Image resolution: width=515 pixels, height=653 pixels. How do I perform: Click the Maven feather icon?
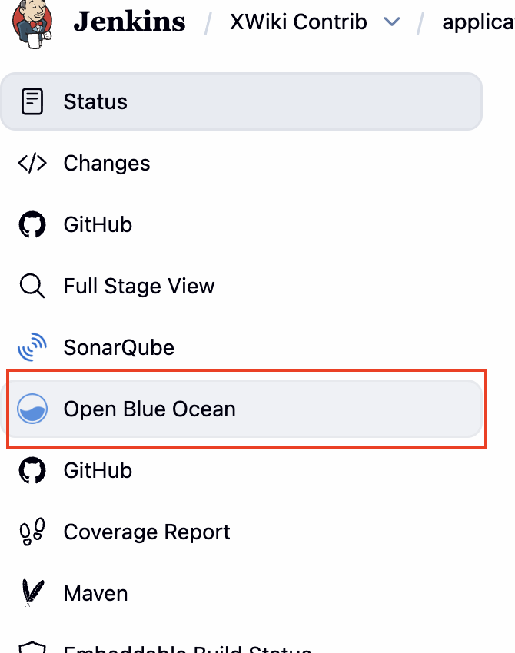pyautogui.click(x=32, y=593)
